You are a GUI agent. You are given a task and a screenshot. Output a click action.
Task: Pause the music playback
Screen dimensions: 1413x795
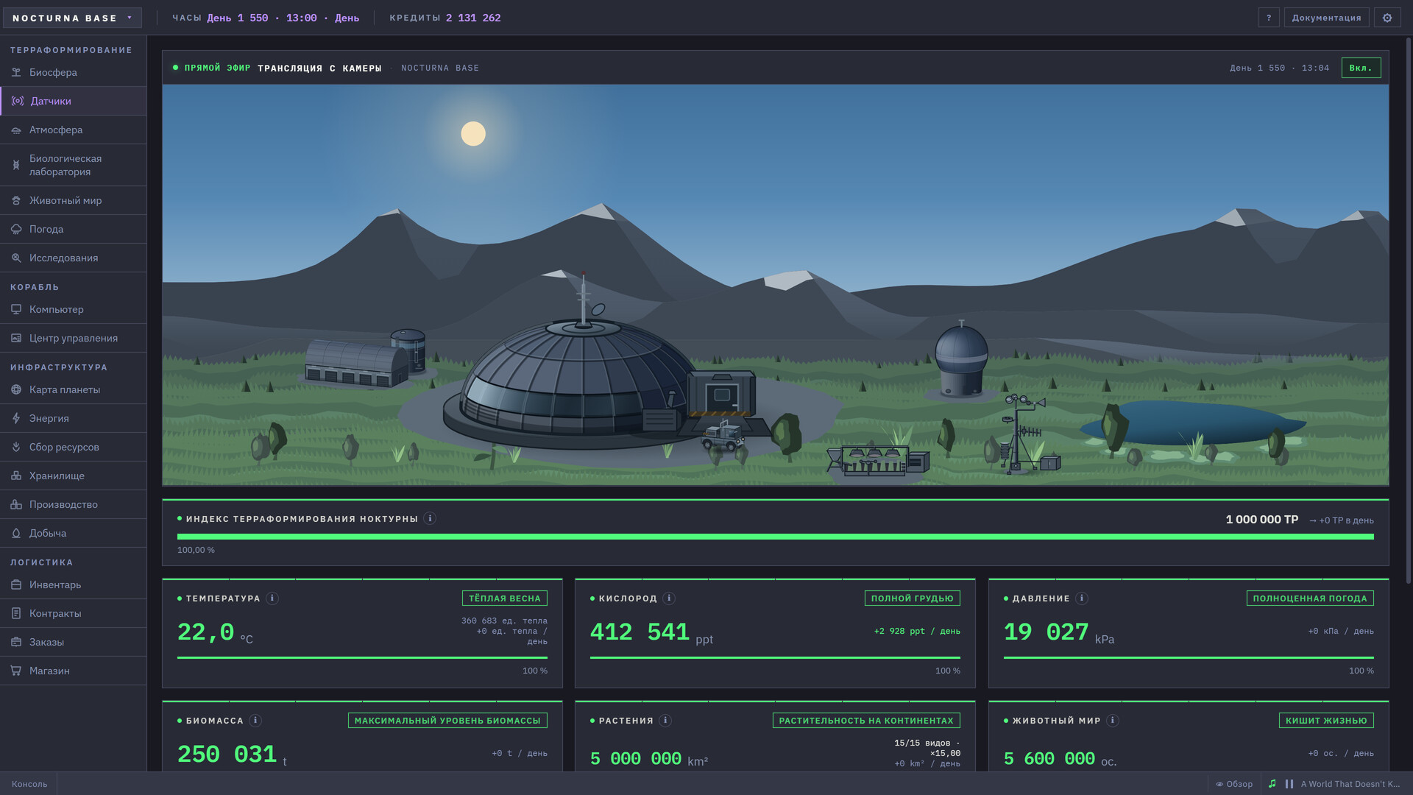click(x=1289, y=784)
